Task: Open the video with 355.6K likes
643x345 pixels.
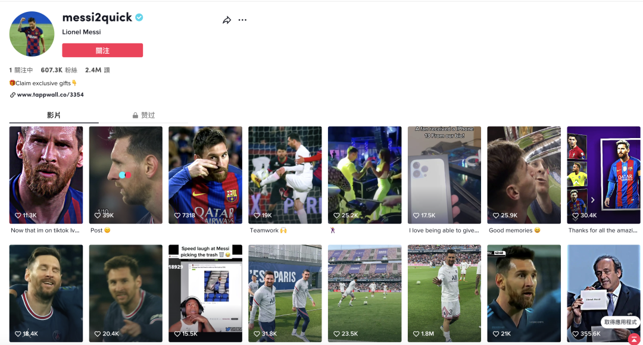Action: [x=604, y=293]
